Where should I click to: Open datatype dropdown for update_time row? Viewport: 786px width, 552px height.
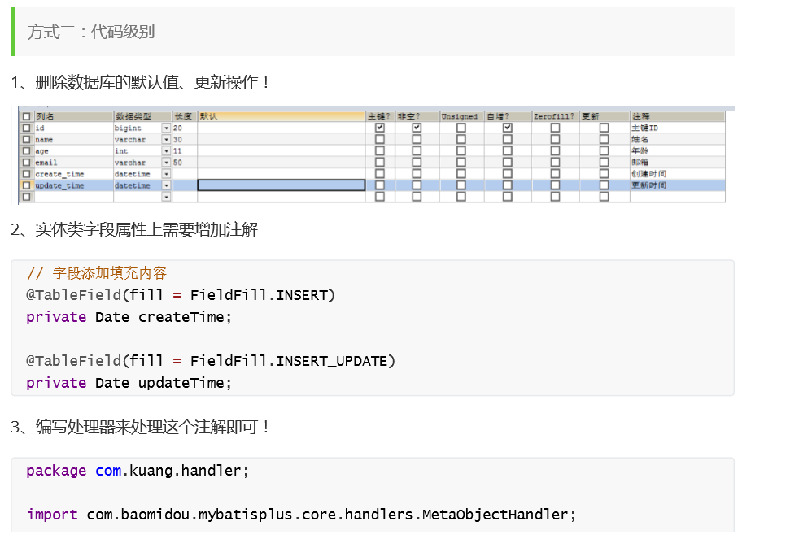click(166, 185)
